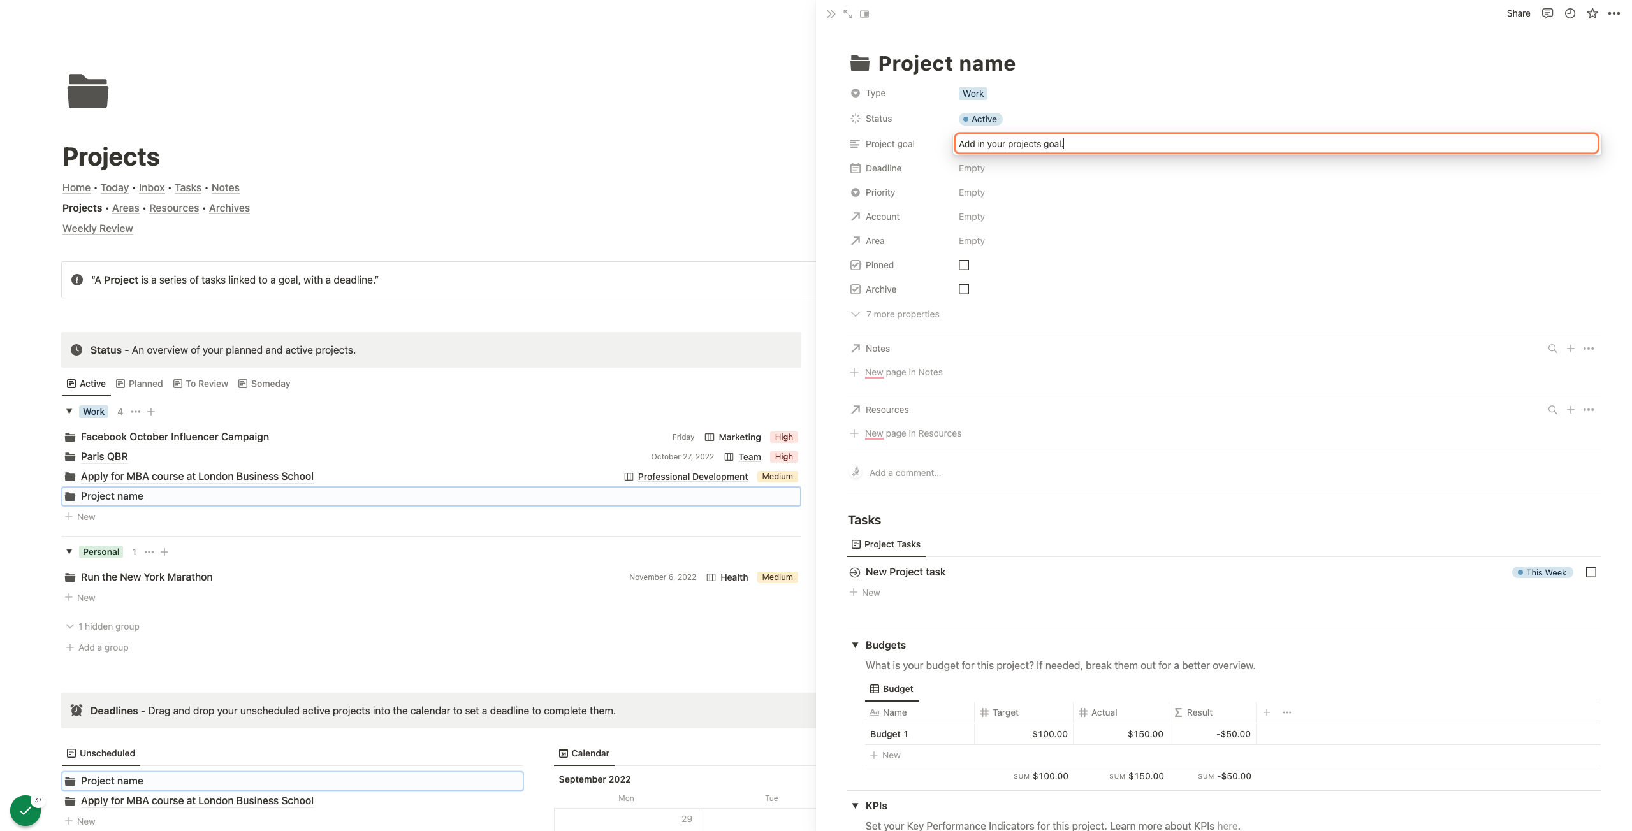Expand the 7 more properties list

pos(895,314)
